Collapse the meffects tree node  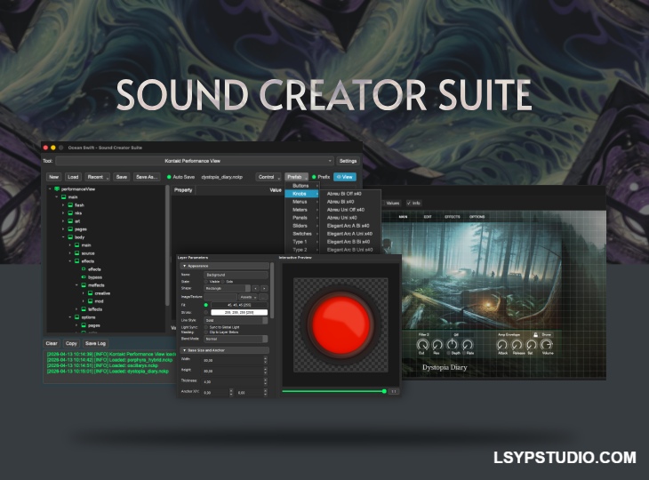(x=76, y=285)
